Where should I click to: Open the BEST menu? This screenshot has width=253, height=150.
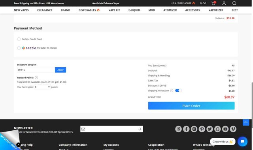click(234, 10)
